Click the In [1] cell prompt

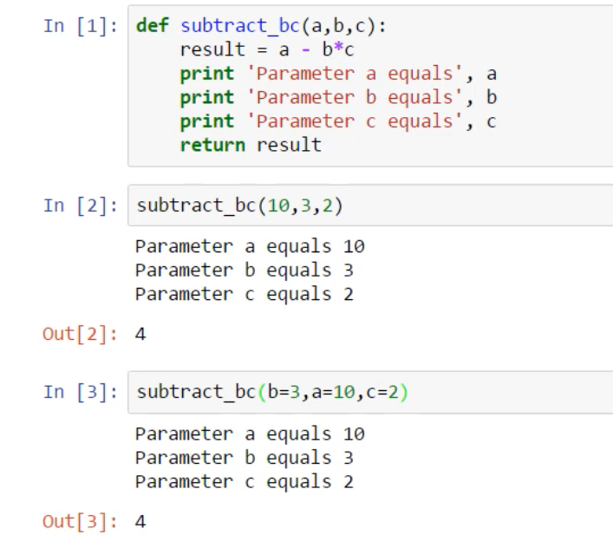point(81,25)
